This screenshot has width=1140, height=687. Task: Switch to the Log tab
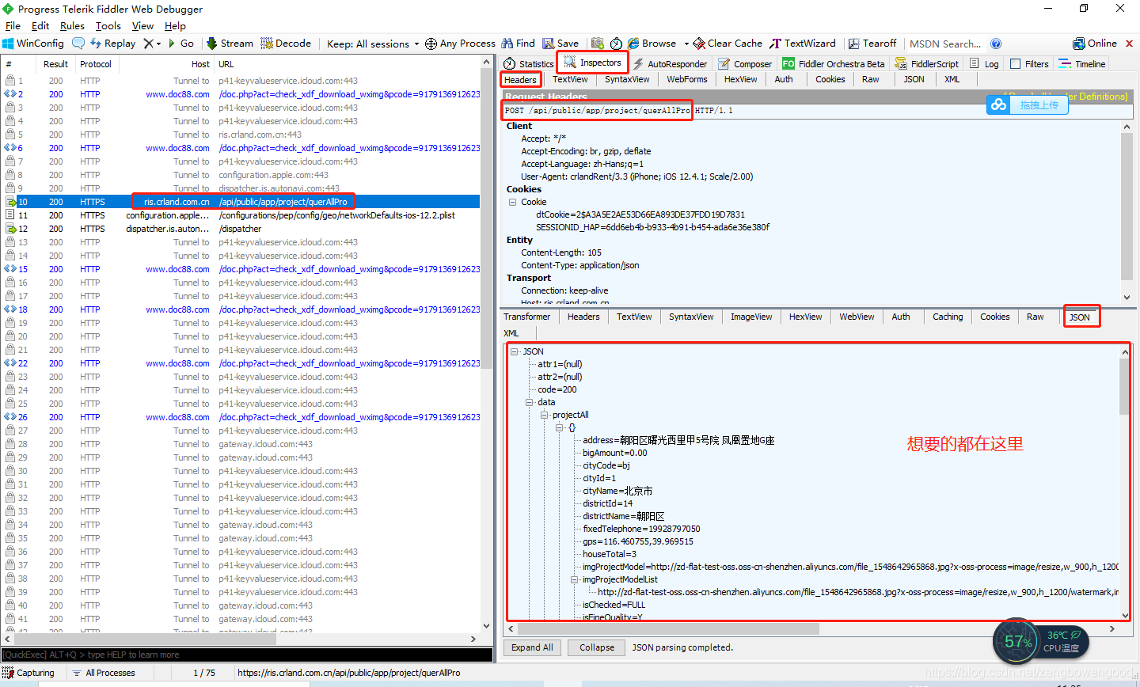coord(984,64)
